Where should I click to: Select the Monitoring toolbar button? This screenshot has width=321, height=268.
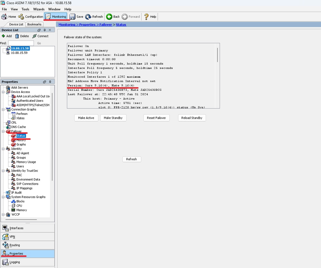point(56,17)
